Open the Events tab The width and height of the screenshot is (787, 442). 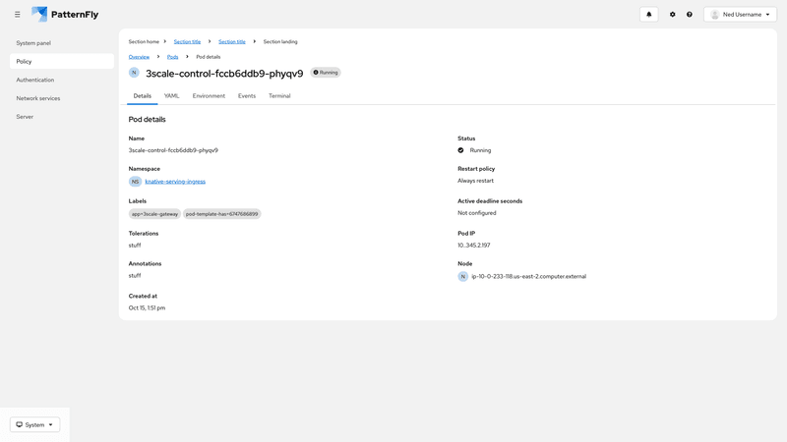(x=247, y=96)
